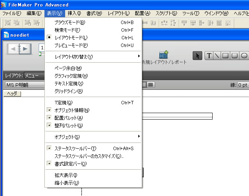The image size is (249, 196).
Task: Select the Rounded Rectangle tool
Action: [234, 56]
